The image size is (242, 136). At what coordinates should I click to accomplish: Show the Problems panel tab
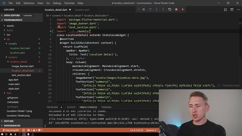pyautogui.click(x=52, y=107)
